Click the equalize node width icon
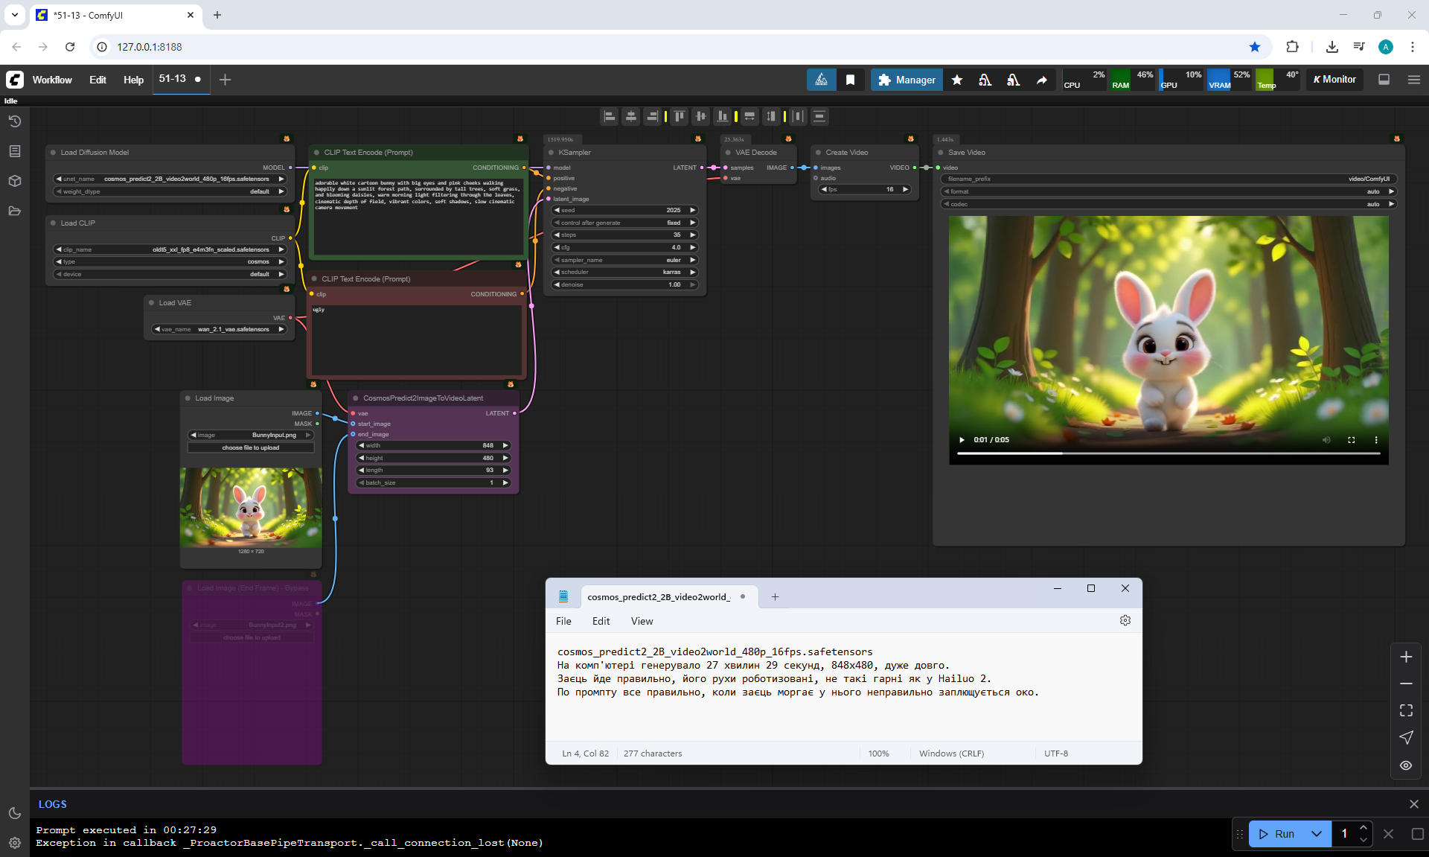The height and width of the screenshot is (857, 1429). (749, 116)
